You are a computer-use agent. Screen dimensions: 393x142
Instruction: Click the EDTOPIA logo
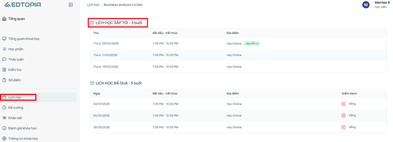click(x=22, y=5)
